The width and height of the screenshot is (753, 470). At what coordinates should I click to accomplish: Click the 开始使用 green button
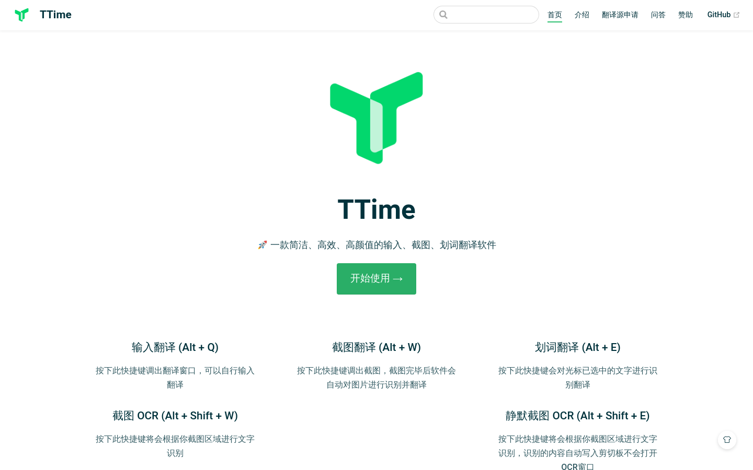[376, 279]
